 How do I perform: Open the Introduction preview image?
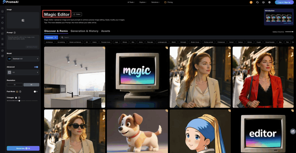pyautogui.click(x=279, y=17)
